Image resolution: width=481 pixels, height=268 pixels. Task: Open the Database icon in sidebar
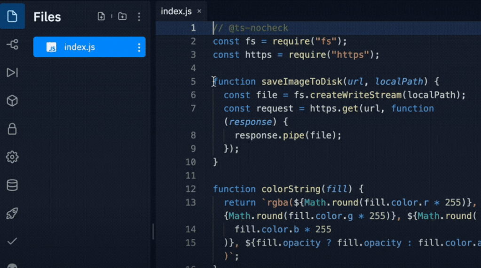coord(12,185)
